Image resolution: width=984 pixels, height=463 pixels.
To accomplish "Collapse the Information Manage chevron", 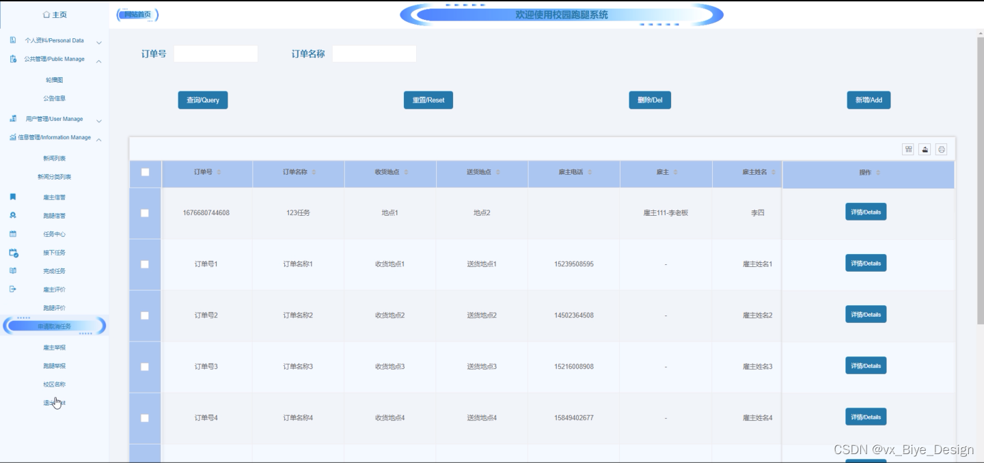I will pos(99,139).
